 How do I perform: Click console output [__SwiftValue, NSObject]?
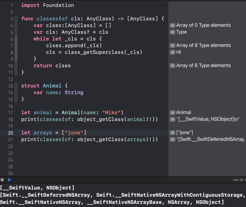37,188
